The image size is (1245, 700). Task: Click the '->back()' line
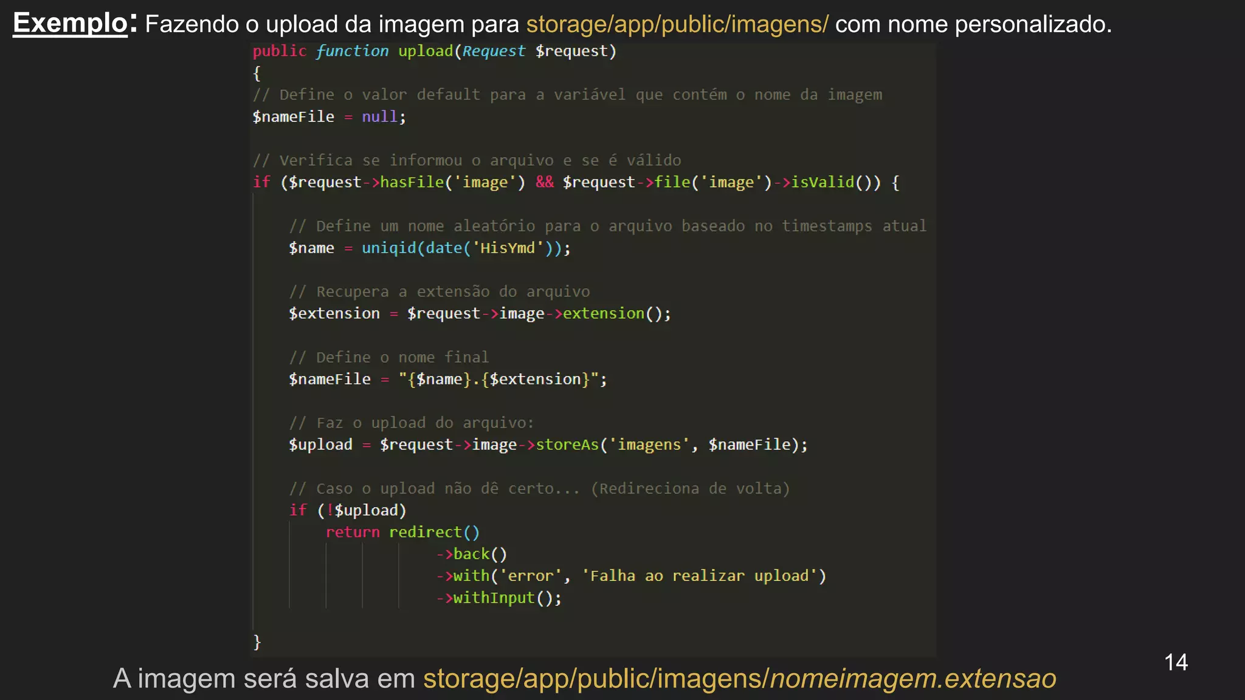471,554
